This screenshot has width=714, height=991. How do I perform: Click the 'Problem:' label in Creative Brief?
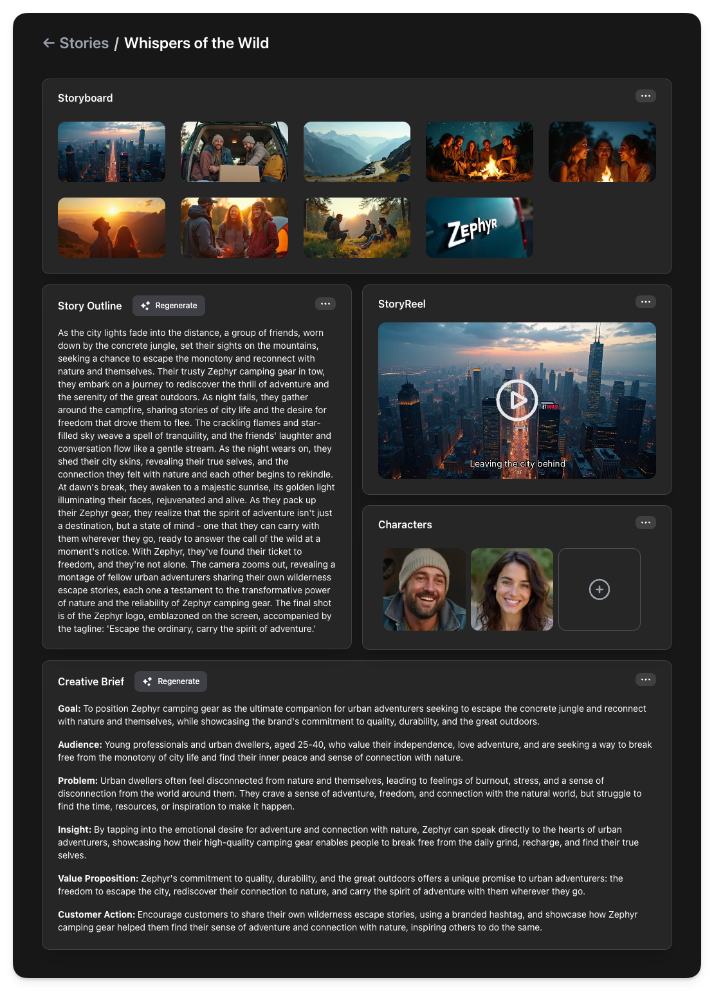pos(78,781)
